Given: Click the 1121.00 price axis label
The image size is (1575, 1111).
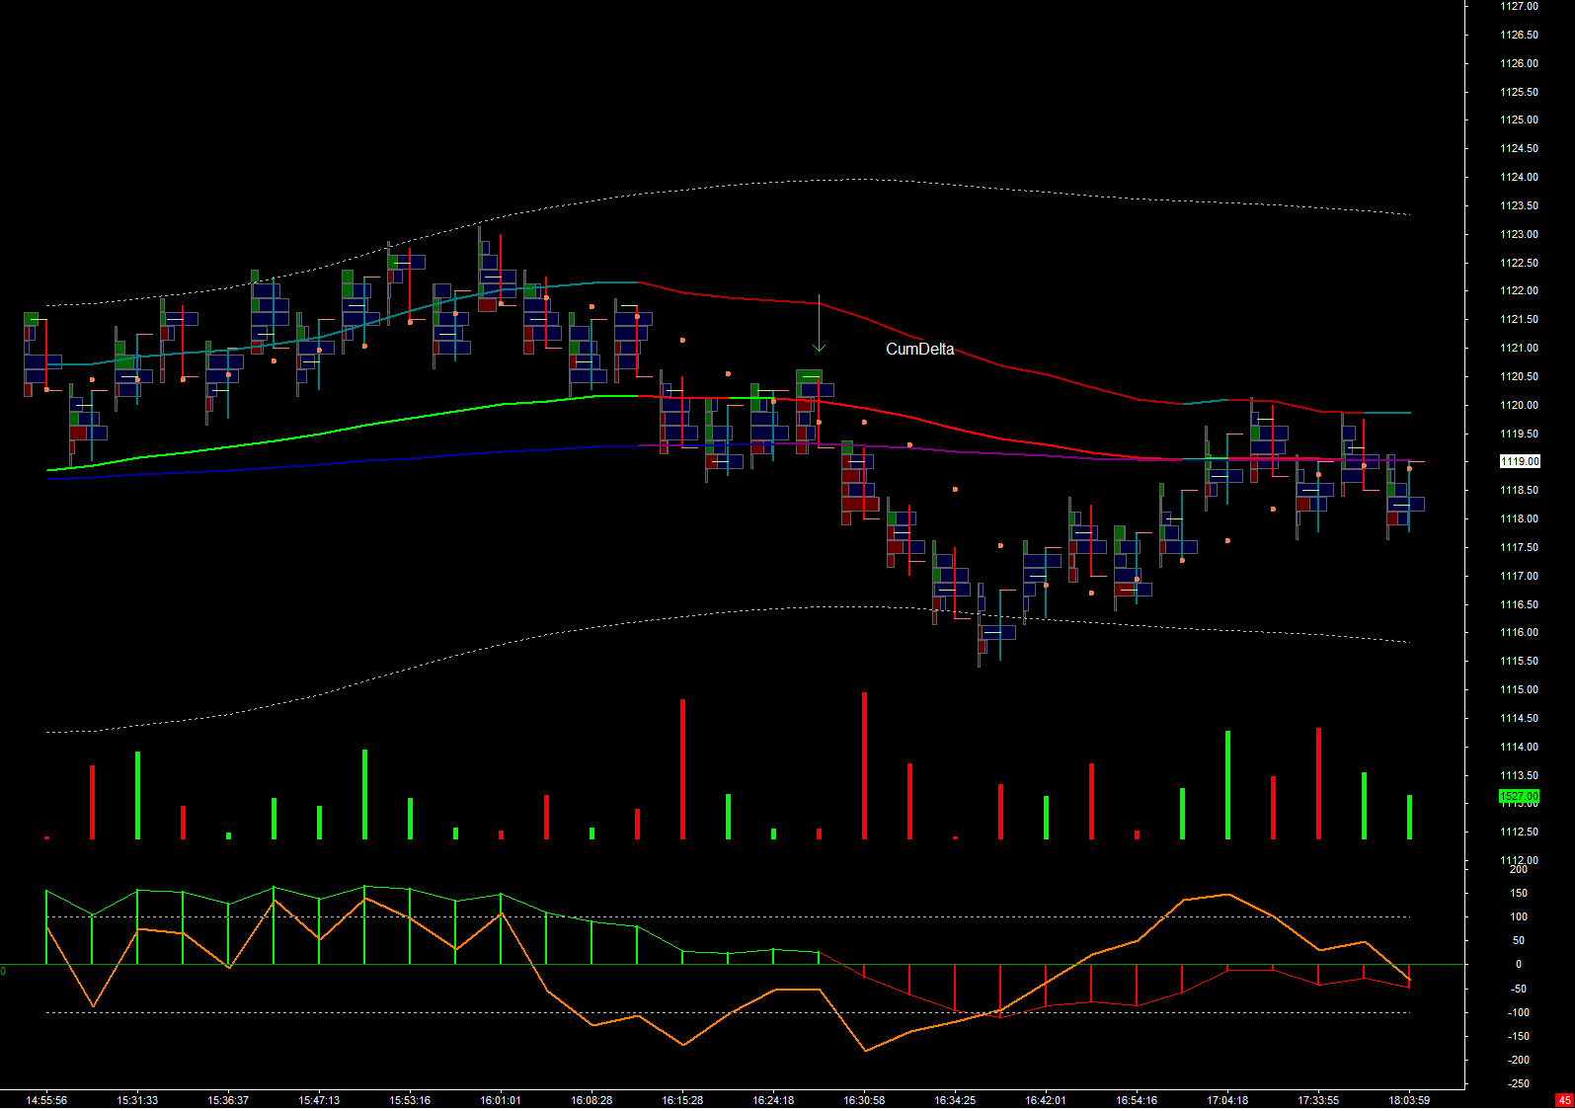Looking at the screenshot, I should point(1519,348).
